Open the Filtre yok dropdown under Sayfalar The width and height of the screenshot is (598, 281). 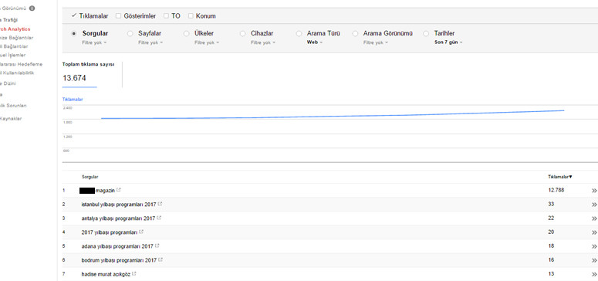150,42
